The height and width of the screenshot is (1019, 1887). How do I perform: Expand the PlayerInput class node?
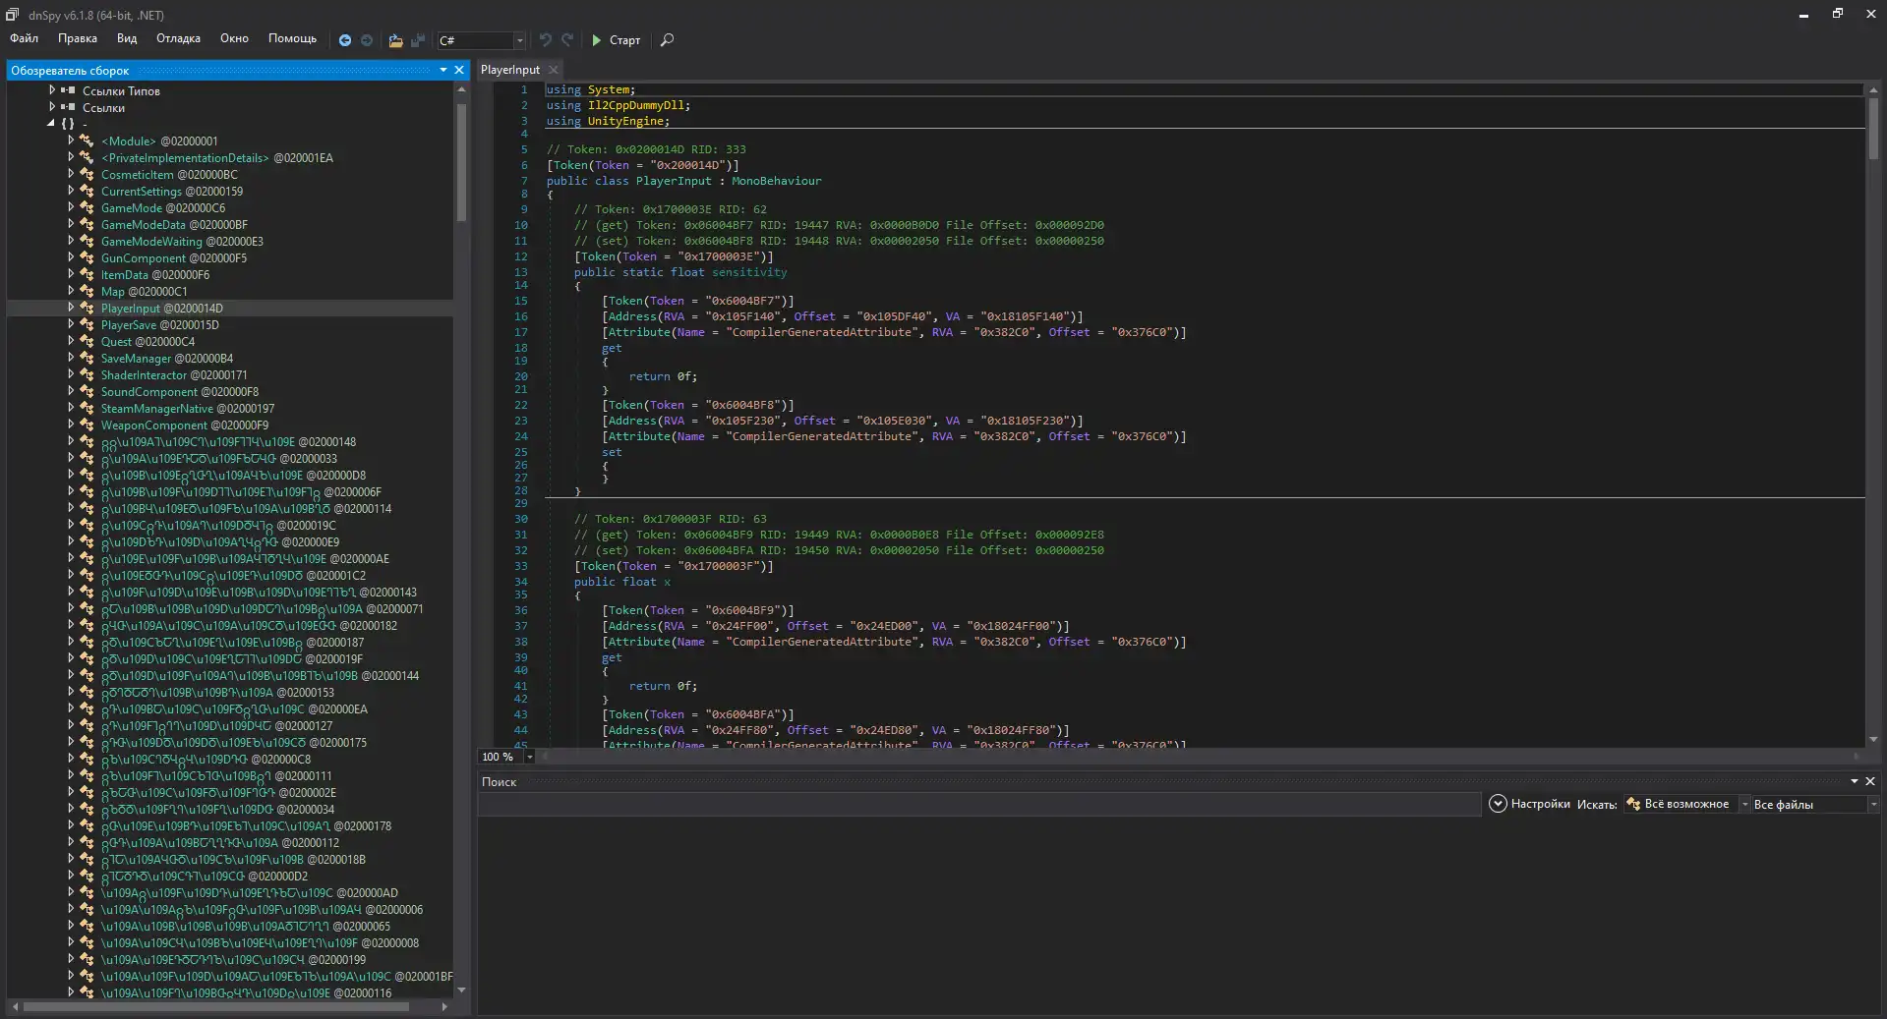(71, 308)
